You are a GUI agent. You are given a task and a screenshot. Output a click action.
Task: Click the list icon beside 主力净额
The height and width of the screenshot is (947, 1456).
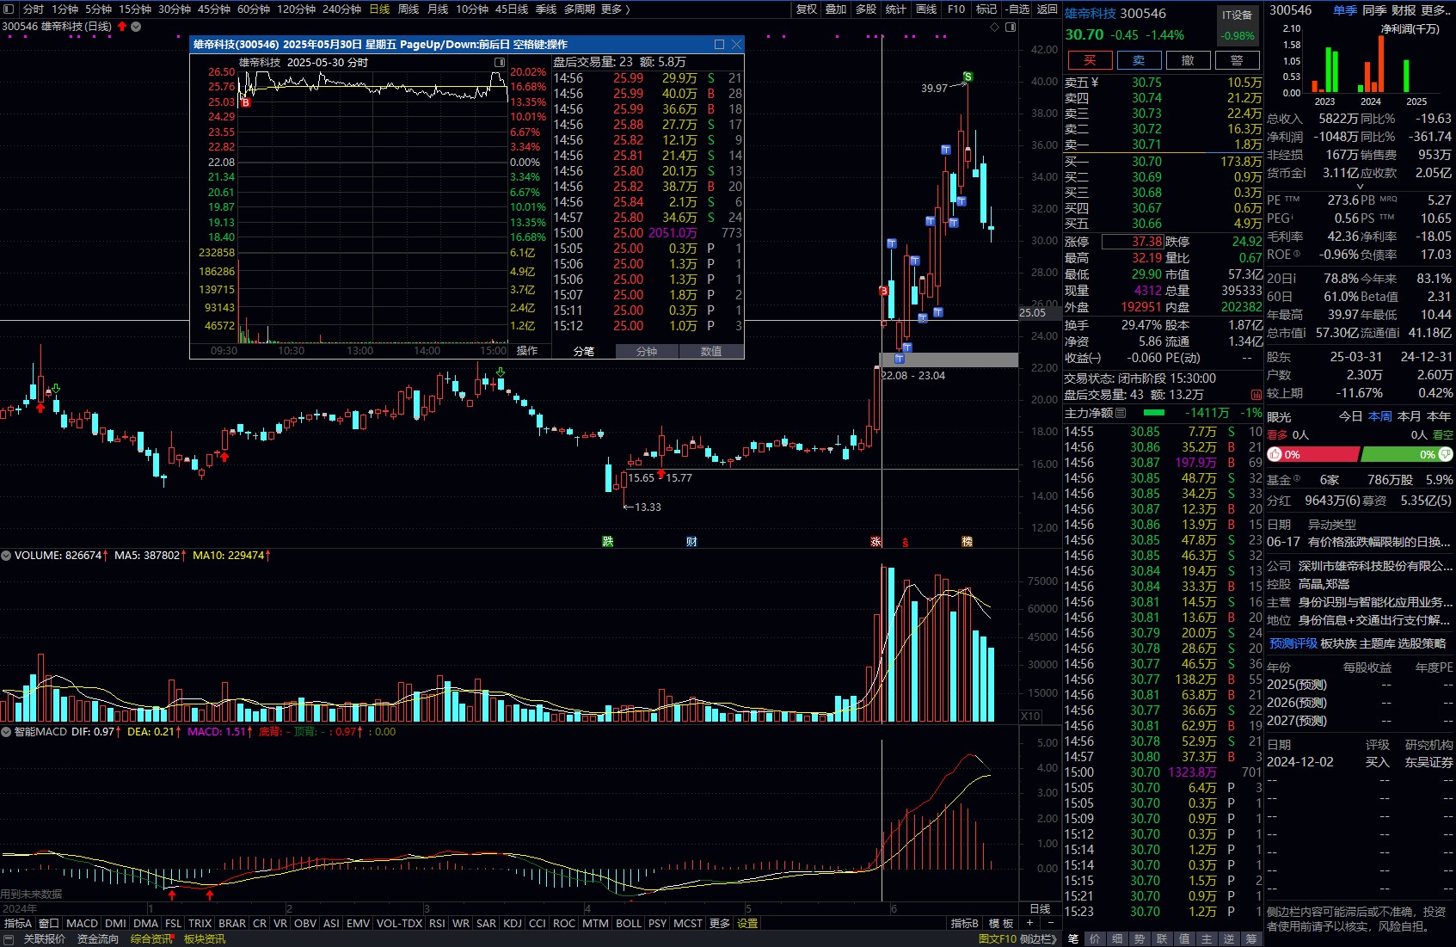[x=1121, y=413]
